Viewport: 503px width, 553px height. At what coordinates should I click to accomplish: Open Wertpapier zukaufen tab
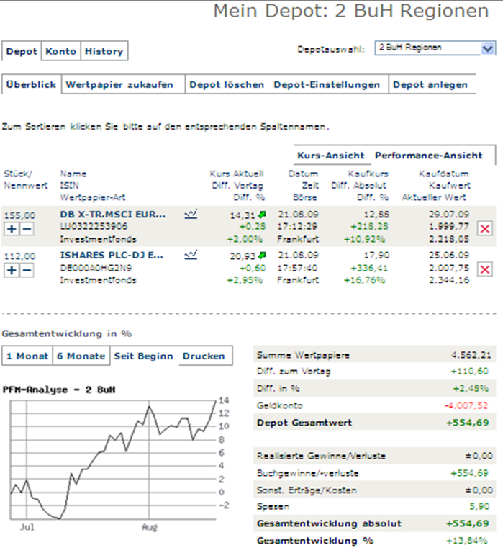(x=119, y=84)
